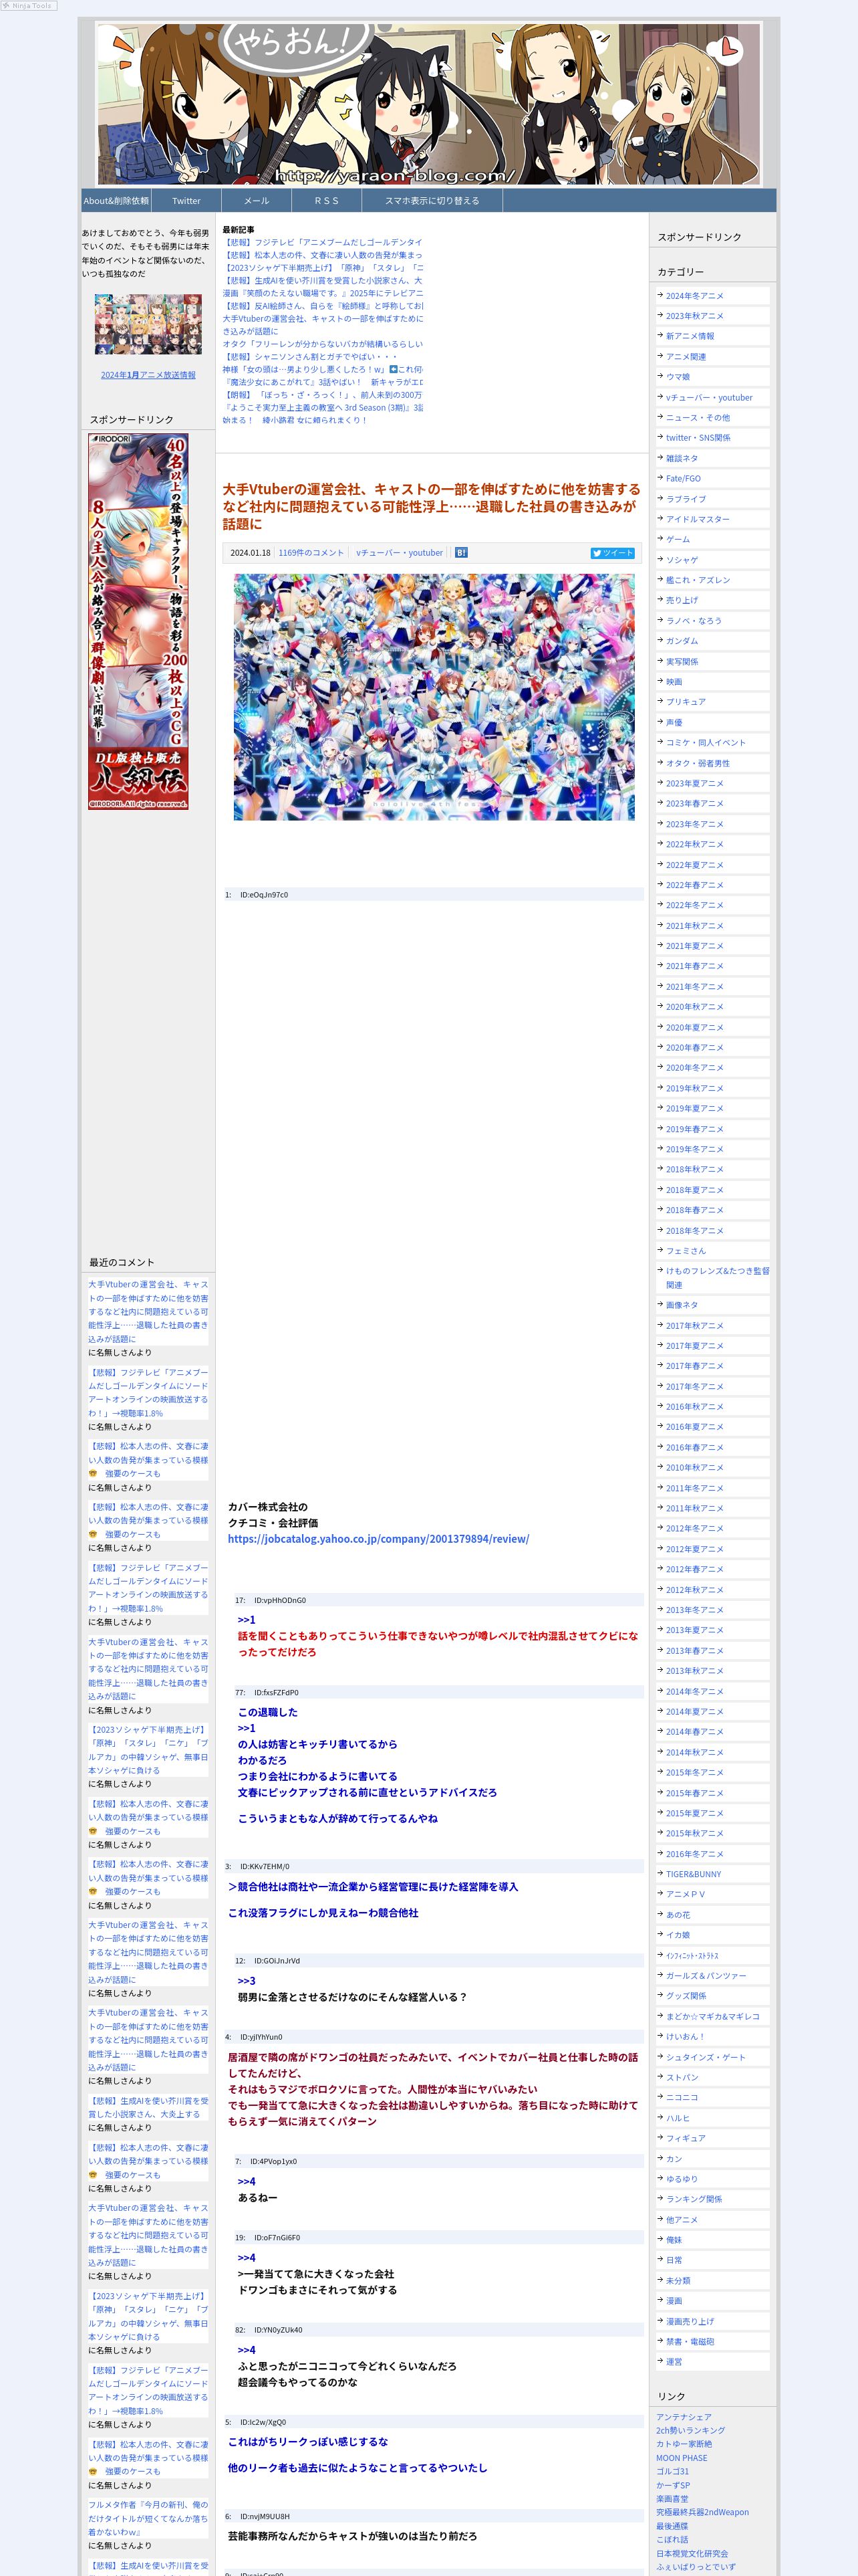Open the 2ch勢いランキング link

691,2430
